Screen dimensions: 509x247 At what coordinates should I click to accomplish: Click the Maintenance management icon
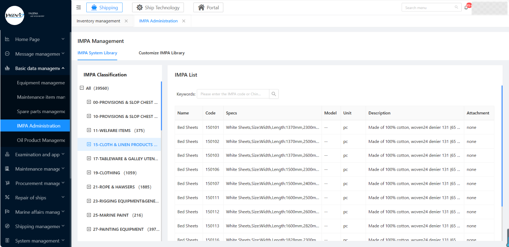click(x=7, y=169)
